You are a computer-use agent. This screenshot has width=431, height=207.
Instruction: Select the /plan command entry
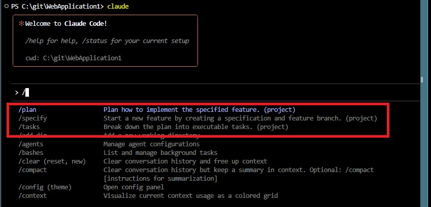(27, 109)
